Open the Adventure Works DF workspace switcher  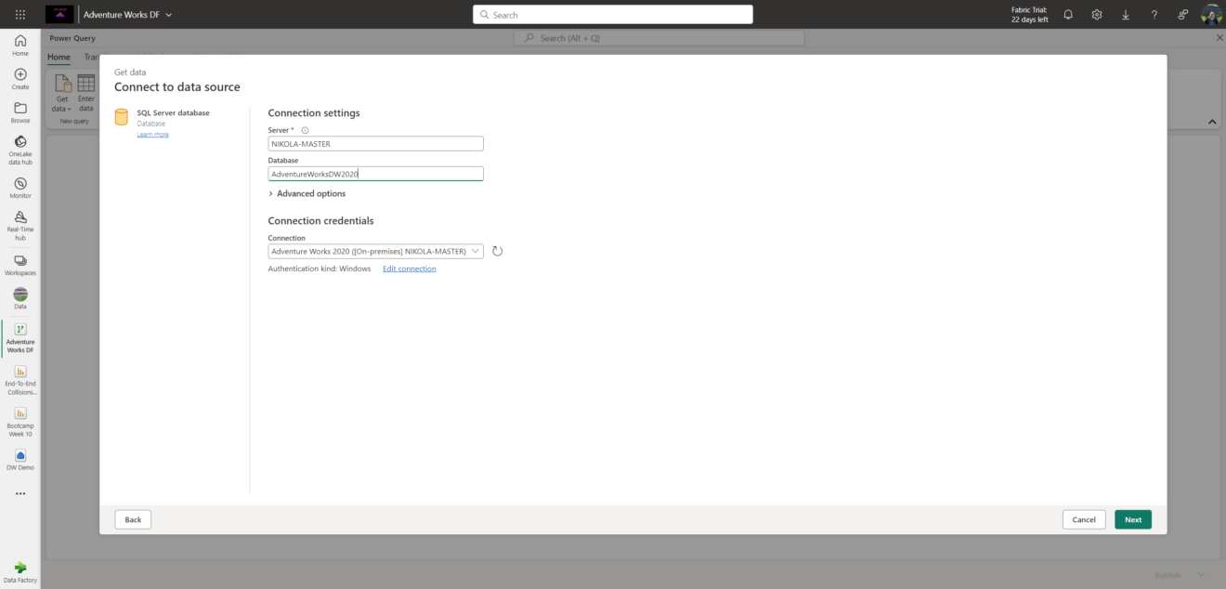click(125, 14)
